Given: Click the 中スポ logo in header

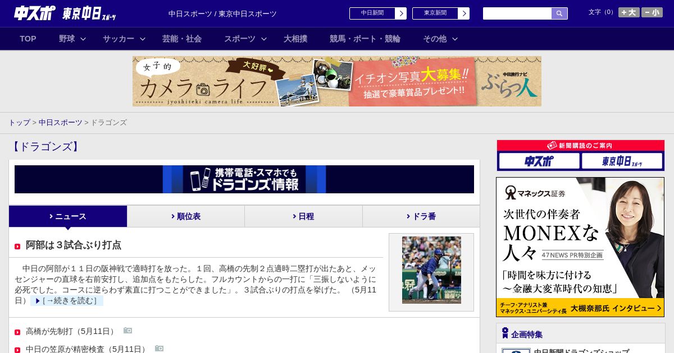Looking at the screenshot, I should coord(34,13).
